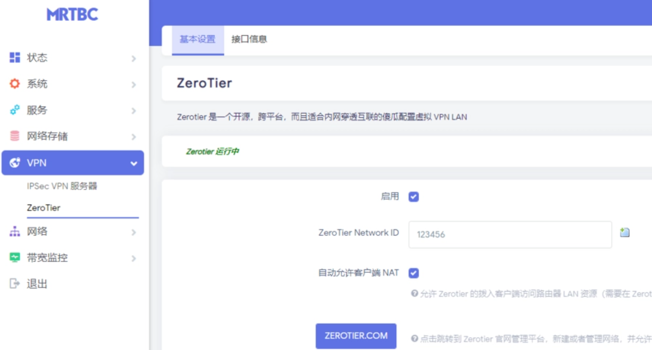Click the ZEROTIER.COM button
Viewport: 652px width, 350px height.
(356, 336)
